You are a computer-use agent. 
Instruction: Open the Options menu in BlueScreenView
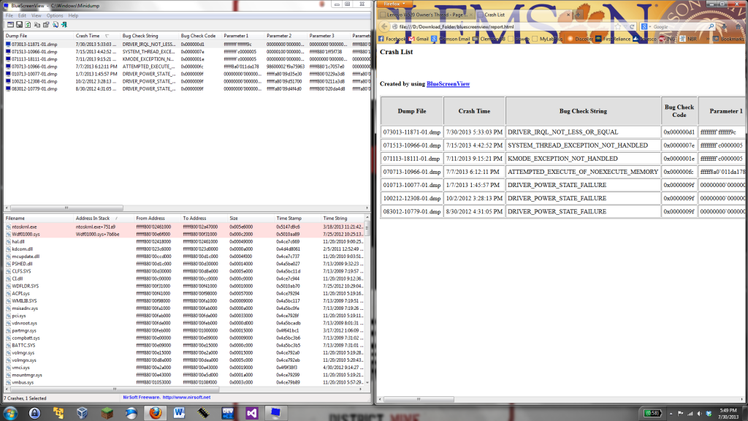coord(55,16)
